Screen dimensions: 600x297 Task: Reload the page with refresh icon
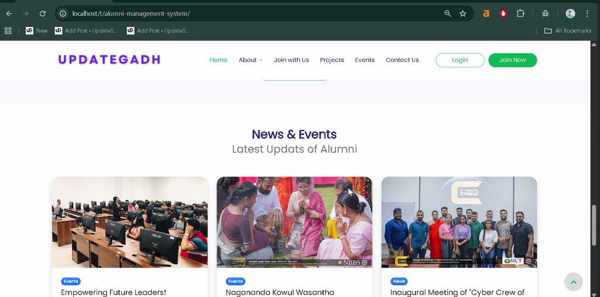pyautogui.click(x=42, y=13)
